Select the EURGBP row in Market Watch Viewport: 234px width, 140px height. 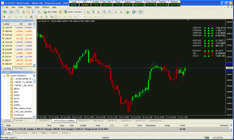pyautogui.click(x=17, y=50)
